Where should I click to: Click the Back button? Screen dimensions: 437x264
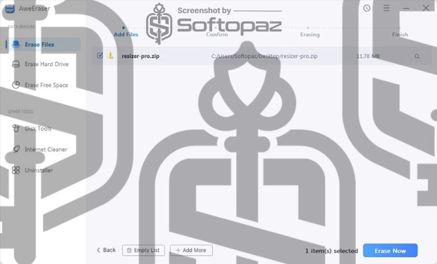106,250
